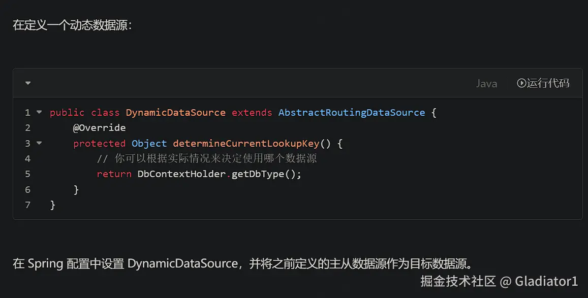Click the DbContextHolder identifier in return statement
The image size is (588, 298).
click(181, 174)
